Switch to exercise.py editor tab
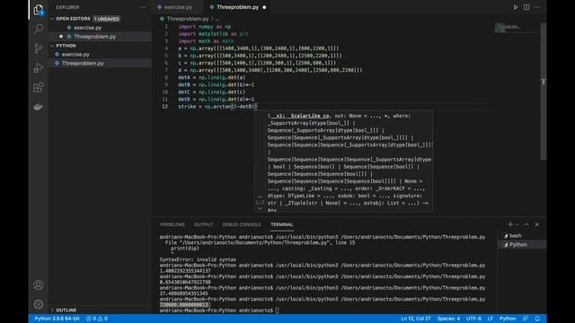The height and width of the screenshot is (323, 575). (x=178, y=7)
